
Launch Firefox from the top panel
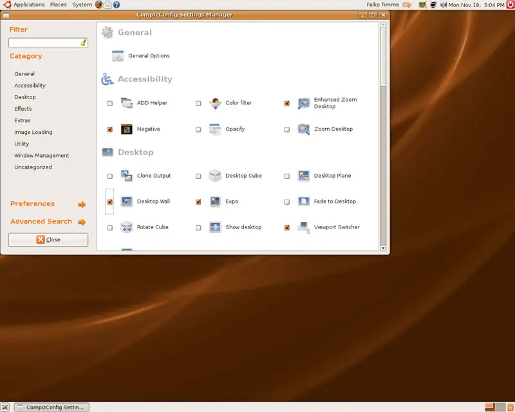(98, 5)
